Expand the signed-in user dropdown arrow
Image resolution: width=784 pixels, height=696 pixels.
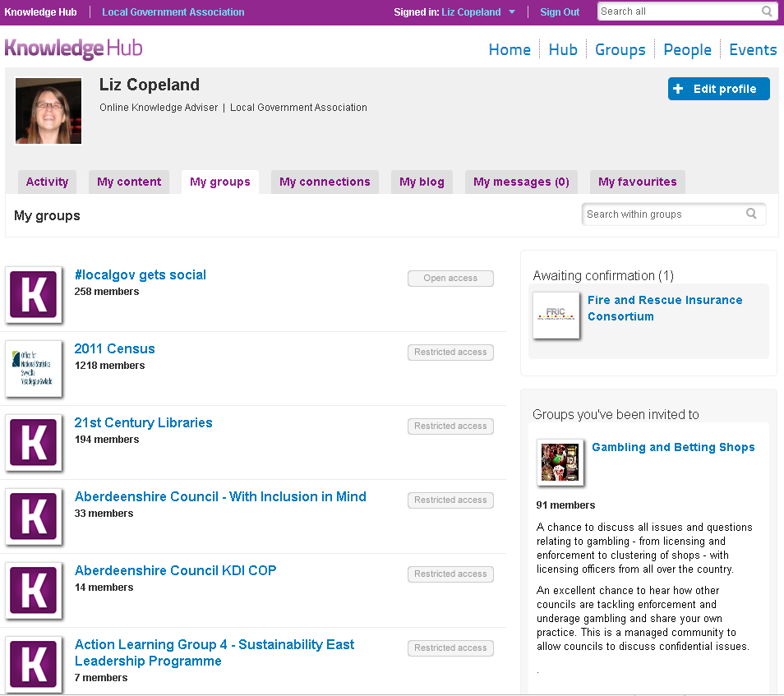512,12
